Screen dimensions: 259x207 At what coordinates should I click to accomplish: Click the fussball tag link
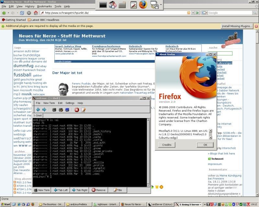(22, 75)
